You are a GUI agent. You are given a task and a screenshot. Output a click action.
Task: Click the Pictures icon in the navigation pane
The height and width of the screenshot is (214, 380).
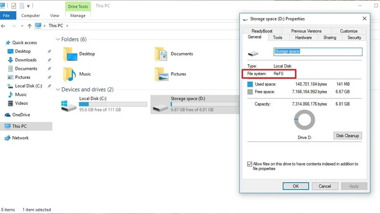10,77
